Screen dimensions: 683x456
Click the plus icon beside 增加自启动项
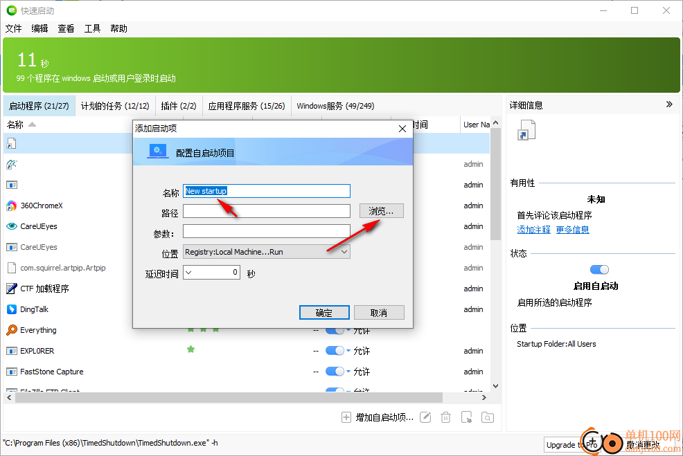(x=346, y=418)
